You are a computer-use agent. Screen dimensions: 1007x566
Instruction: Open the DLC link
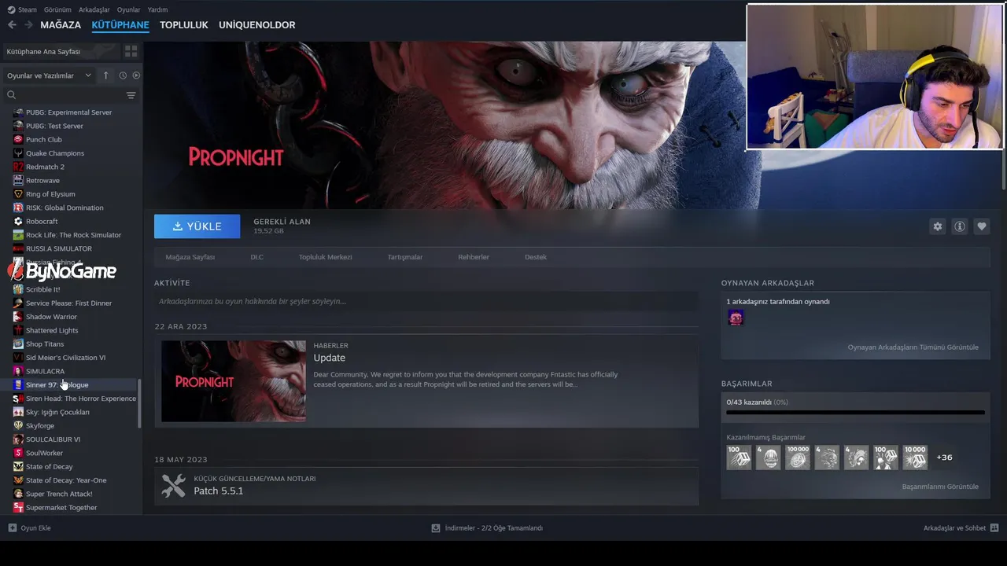click(x=256, y=257)
